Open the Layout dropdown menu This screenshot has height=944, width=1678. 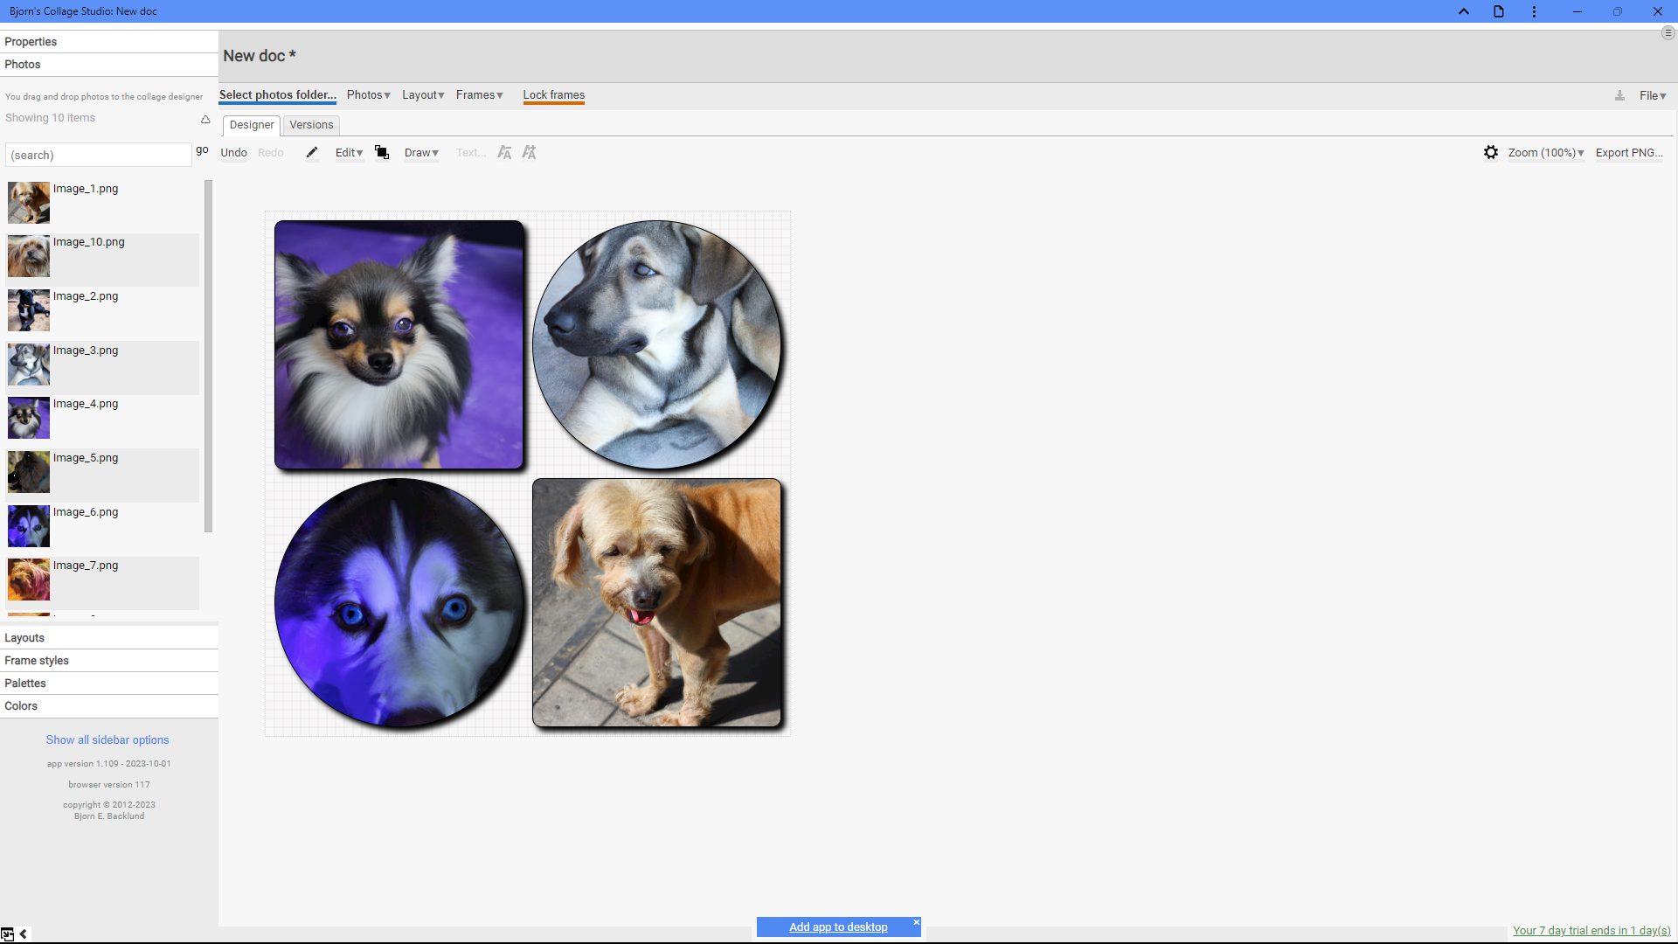(423, 95)
